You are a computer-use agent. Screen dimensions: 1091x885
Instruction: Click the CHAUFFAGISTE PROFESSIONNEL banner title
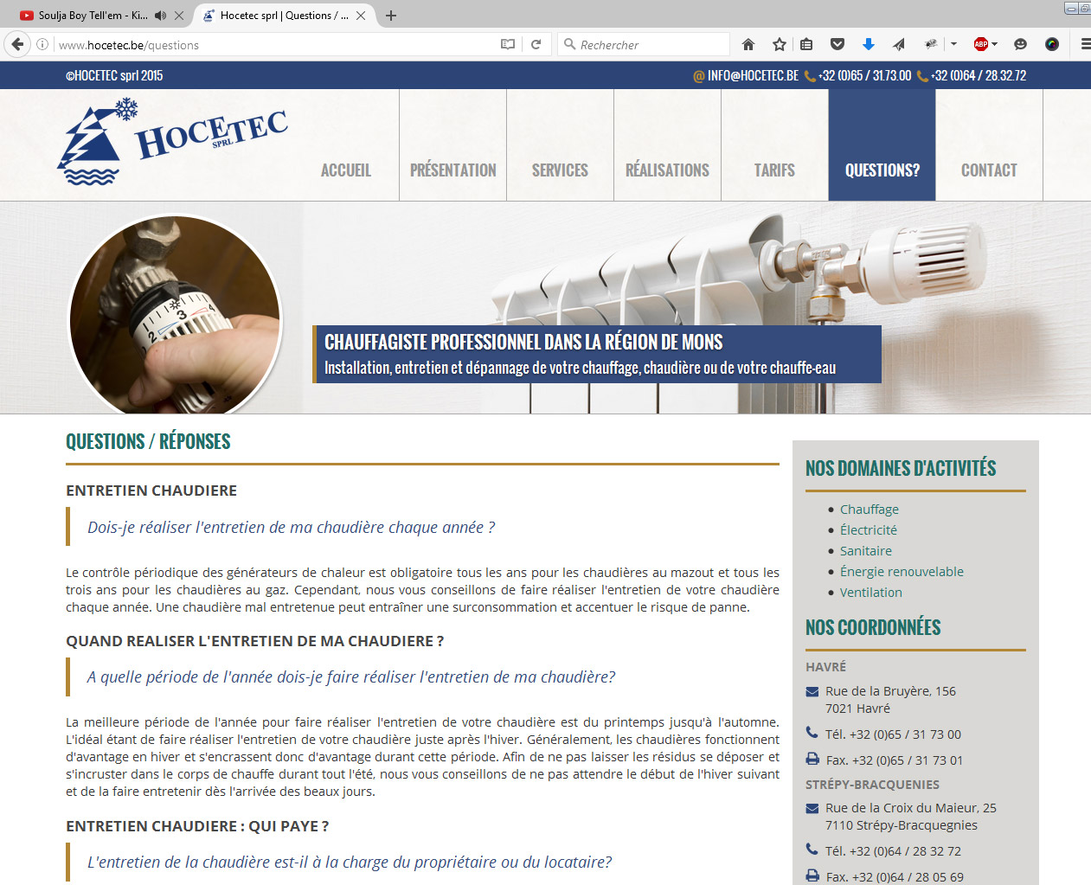523,342
